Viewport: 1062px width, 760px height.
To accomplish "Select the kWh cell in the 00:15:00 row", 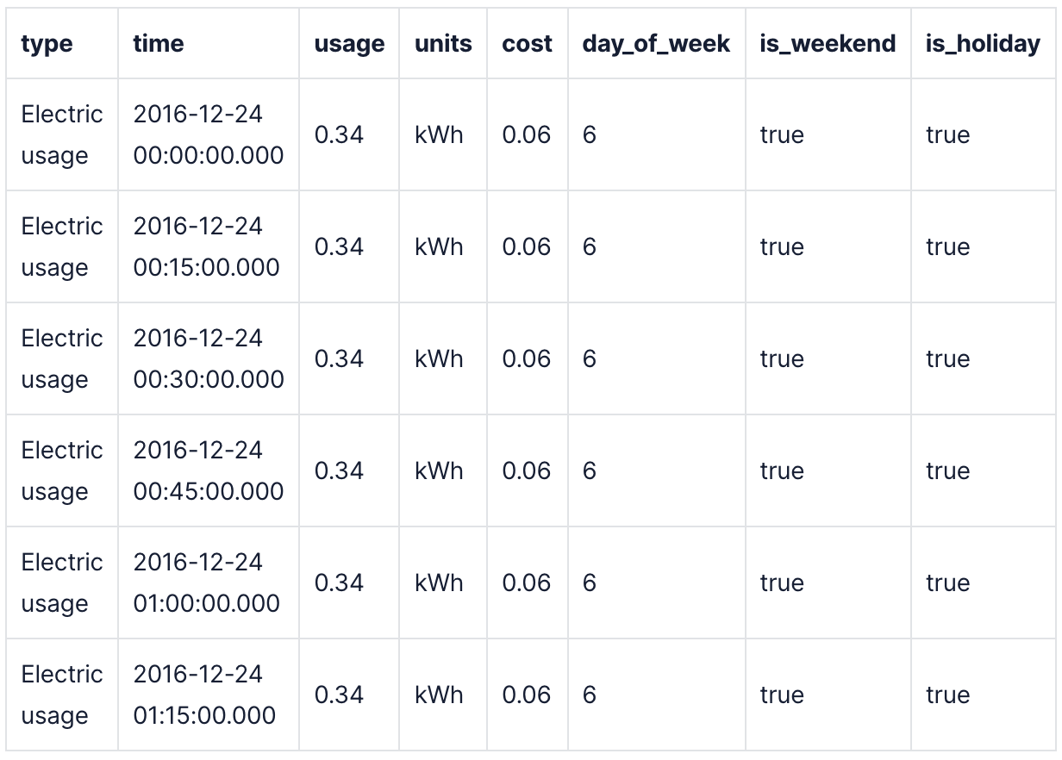I will point(439,247).
